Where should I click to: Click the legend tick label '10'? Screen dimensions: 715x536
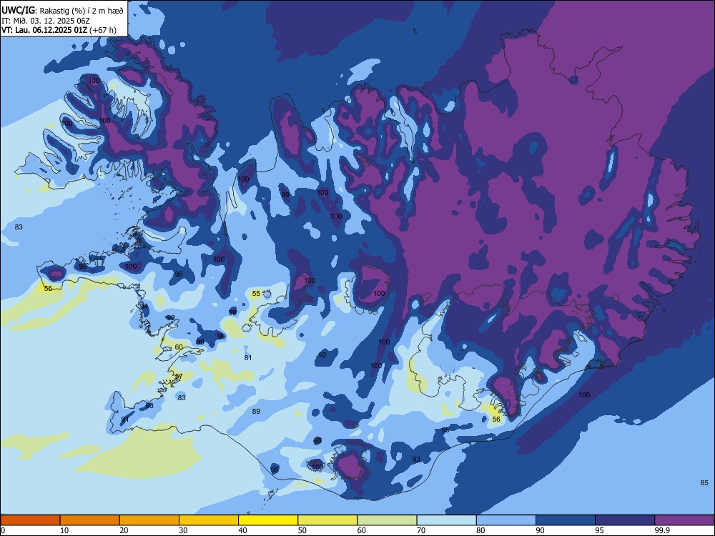pos(64,530)
